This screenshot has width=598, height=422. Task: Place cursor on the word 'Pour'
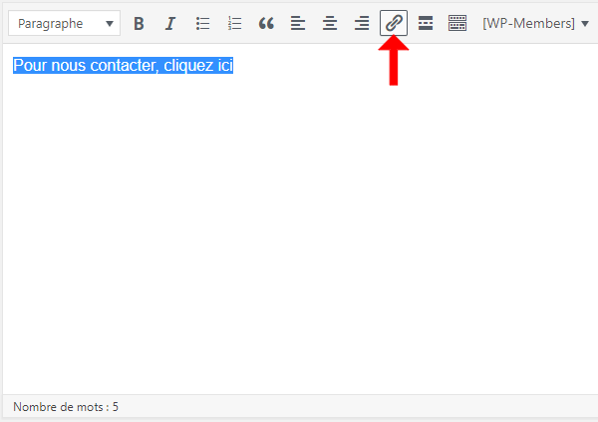pyautogui.click(x=29, y=66)
